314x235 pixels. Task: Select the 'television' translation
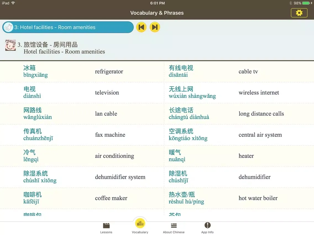[107, 92]
